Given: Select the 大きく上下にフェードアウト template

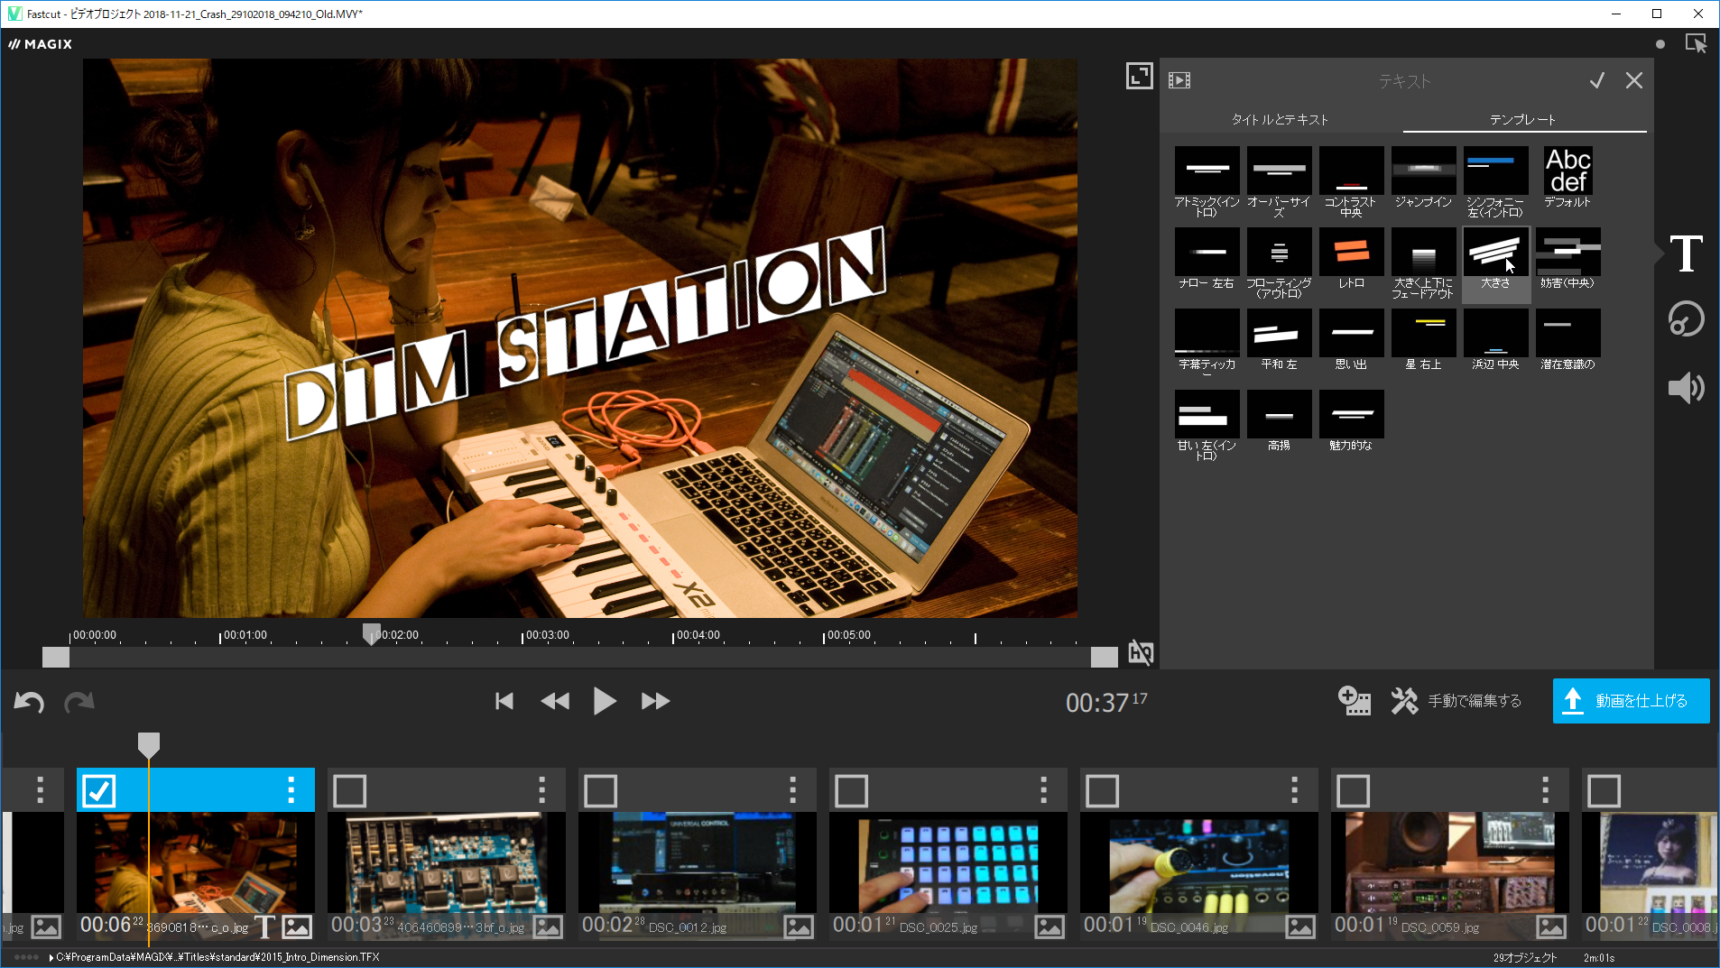Looking at the screenshot, I should [1423, 263].
